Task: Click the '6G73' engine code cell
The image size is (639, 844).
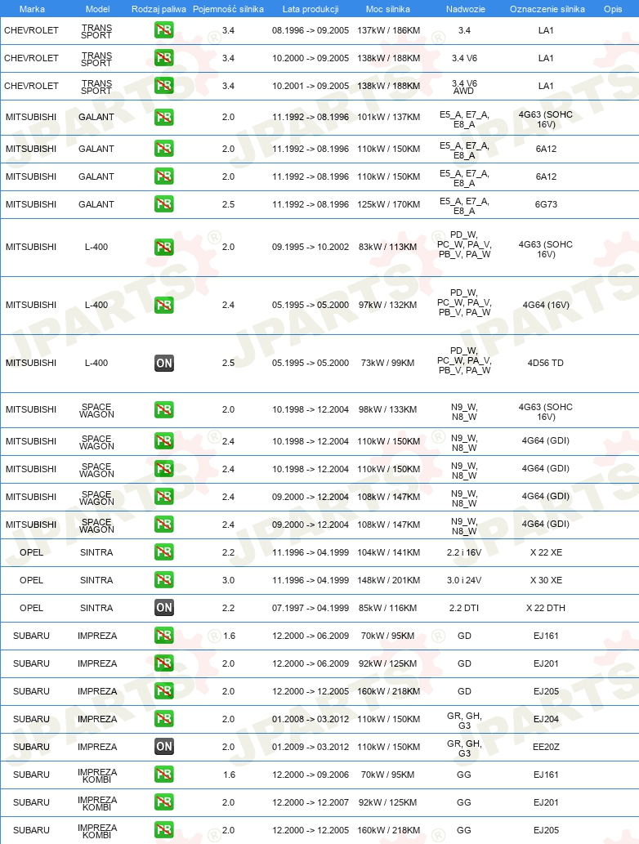Action: pyautogui.click(x=546, y=204)
